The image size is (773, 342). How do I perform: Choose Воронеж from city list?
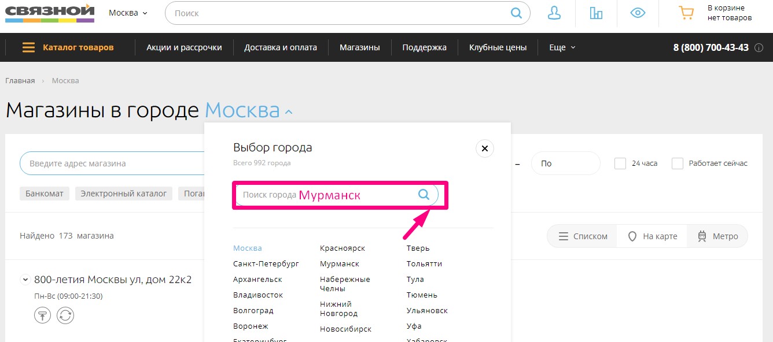(x=251, y=326)
